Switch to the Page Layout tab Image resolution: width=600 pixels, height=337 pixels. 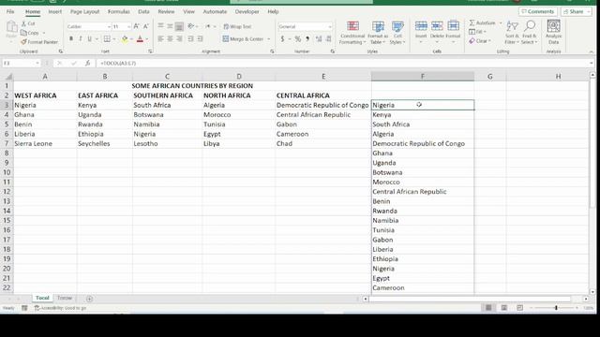point(84,12)
